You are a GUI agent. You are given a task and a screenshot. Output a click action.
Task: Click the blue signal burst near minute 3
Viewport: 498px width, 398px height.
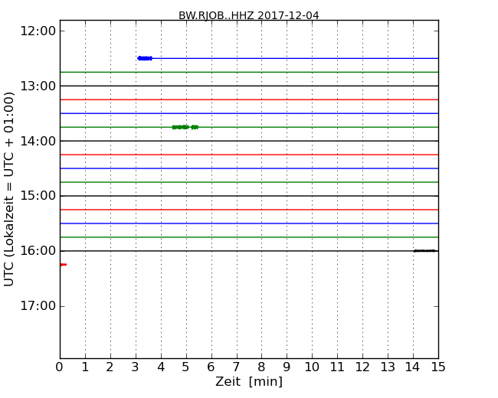(x=145, y=58)
